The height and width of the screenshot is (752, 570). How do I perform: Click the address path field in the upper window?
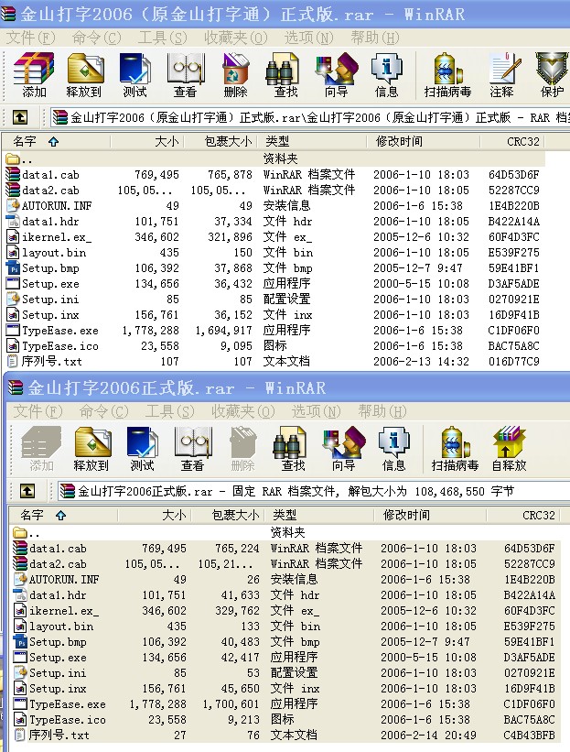(x=310, y=117)
